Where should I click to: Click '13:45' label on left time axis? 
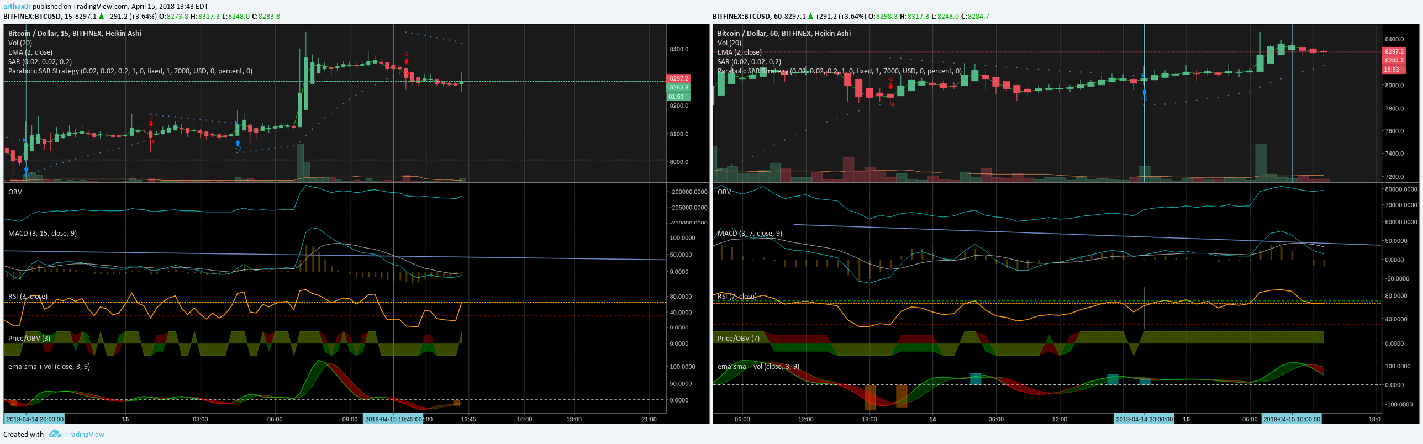[x=468, y=419]
